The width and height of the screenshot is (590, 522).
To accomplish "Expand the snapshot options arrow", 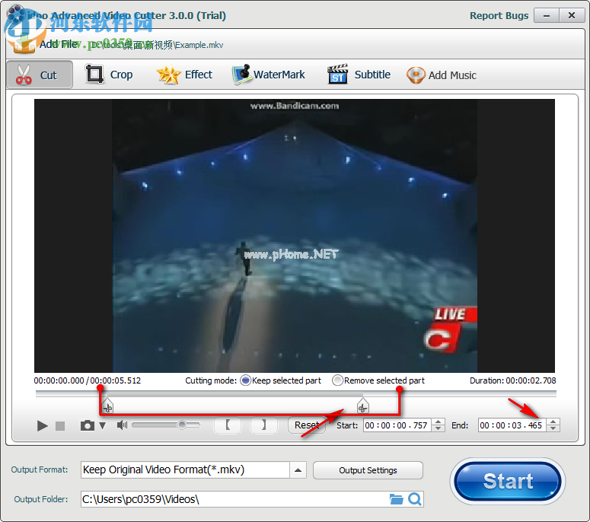I will [102, 425].
